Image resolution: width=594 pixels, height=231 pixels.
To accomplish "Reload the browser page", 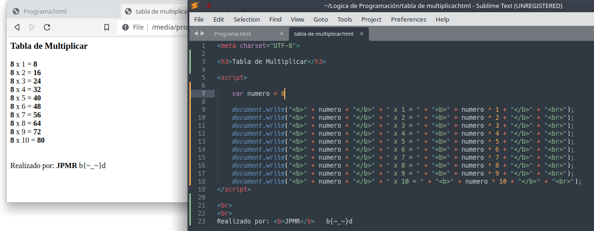I will tap(47, 27).
